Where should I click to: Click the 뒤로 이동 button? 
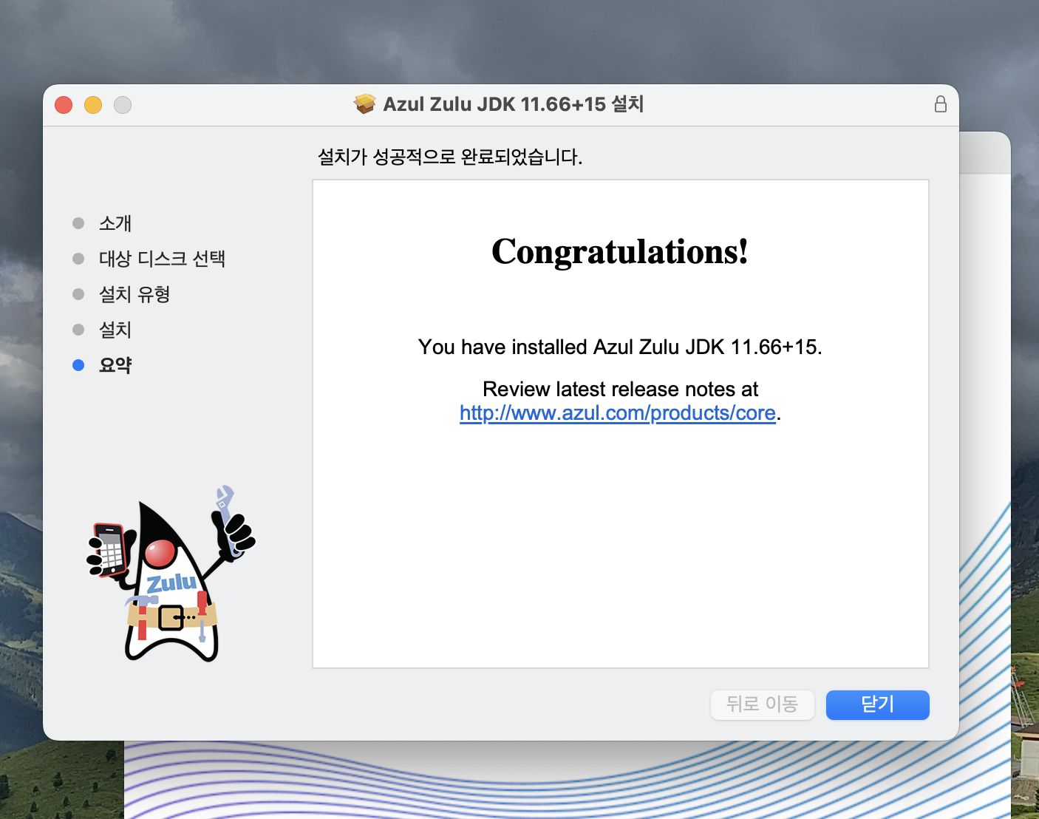762,704
